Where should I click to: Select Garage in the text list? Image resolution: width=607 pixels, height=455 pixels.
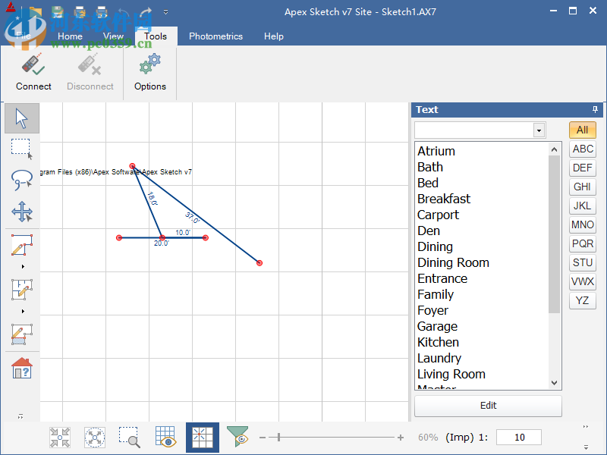(483, 327)
